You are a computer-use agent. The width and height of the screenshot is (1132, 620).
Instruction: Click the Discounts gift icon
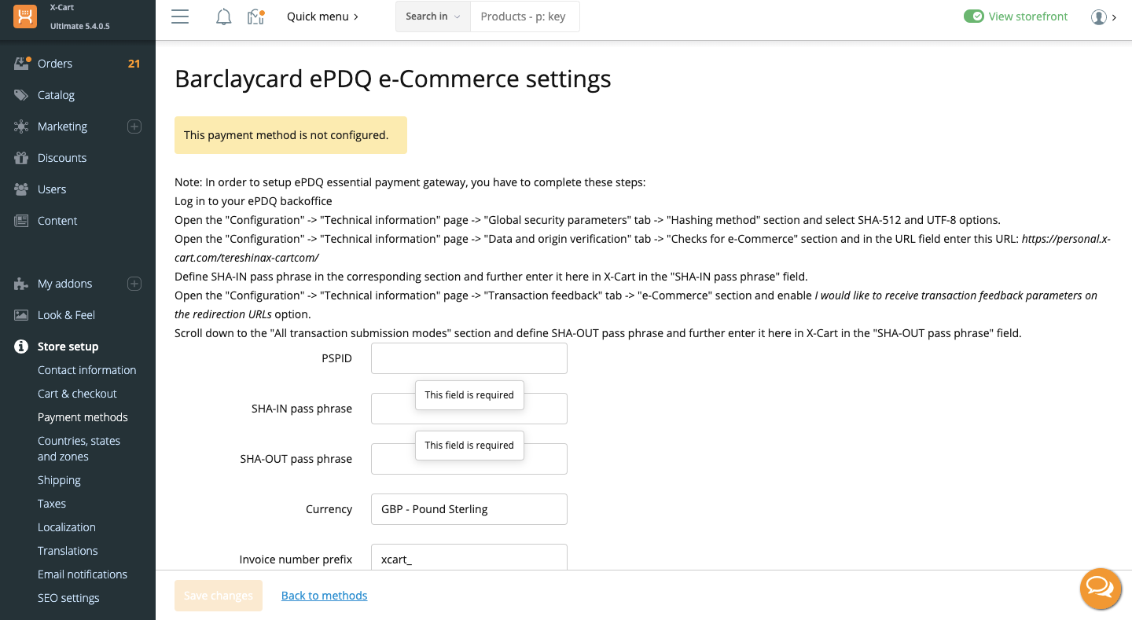click(x=21, y=158)
